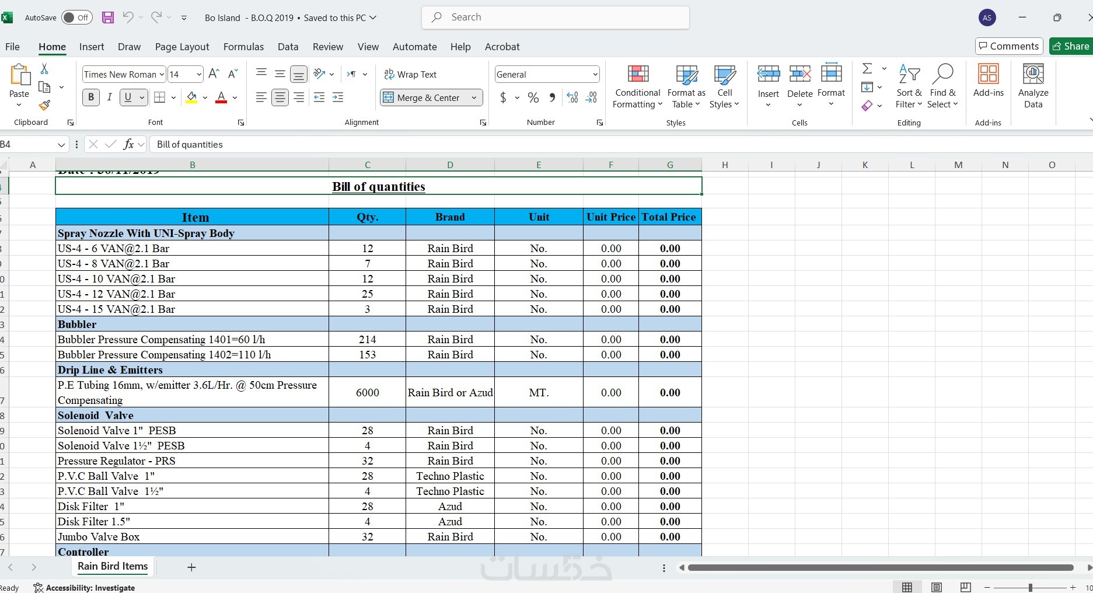Screen dimensions: 1093x593
Task: Toggle center horizontal alignment
Action: tap(280, 97)
